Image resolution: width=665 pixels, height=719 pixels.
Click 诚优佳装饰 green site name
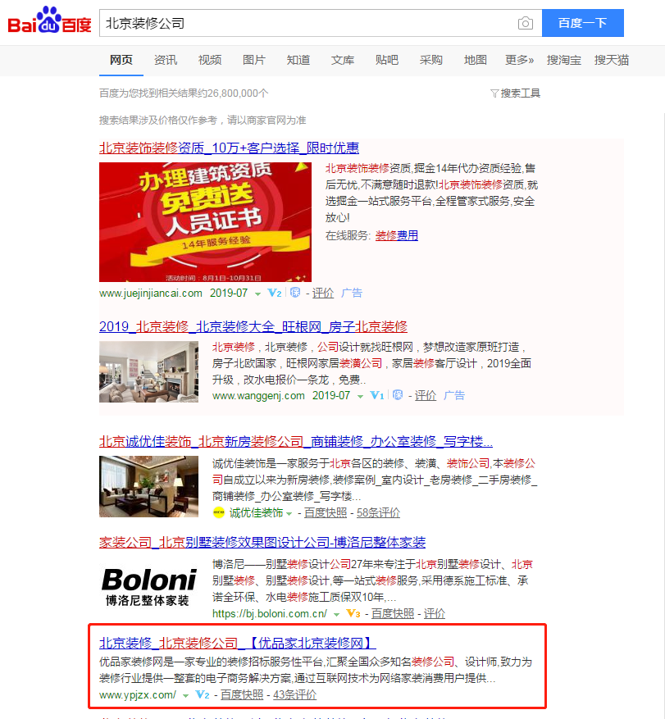(x=256, y=513)
